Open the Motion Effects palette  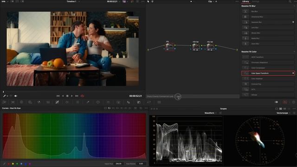click(x=48, y=102)
